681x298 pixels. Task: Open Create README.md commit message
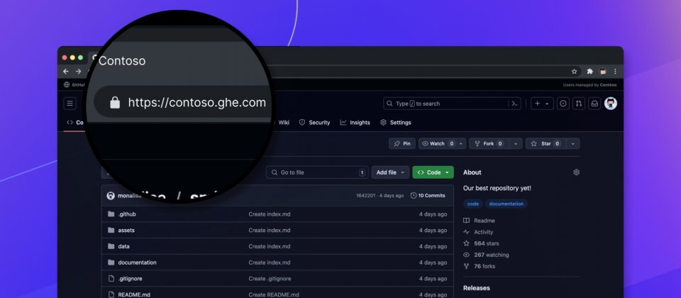(x=274, y=294)
